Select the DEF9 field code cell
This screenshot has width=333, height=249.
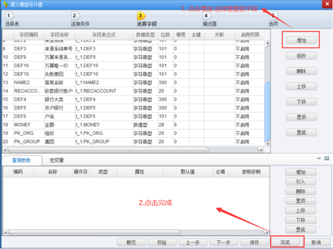pyautogui.click(x=29, y=57)
